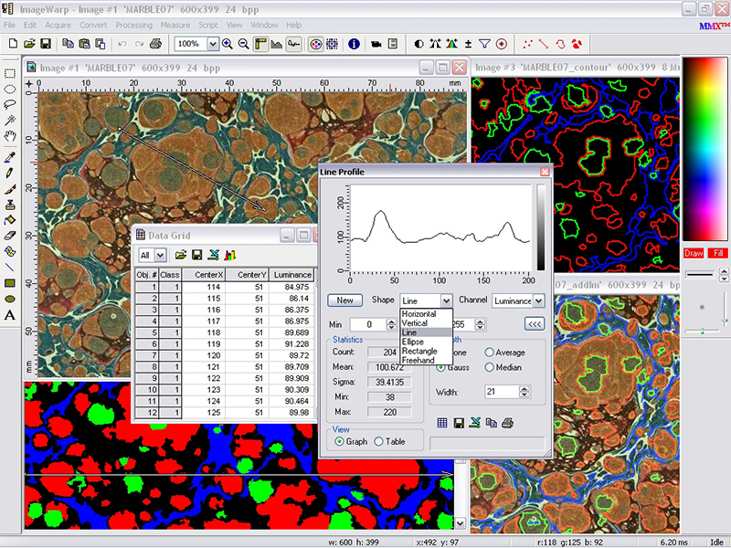Save data in the Data Grid toolbar
Viewport: 731px width, 548px height.
click(x=196, y=255)
